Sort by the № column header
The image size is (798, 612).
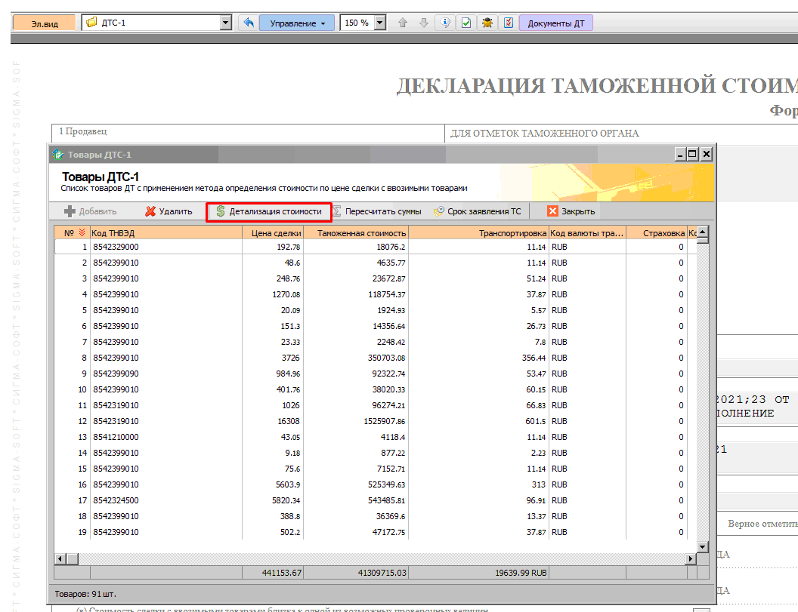73,233
